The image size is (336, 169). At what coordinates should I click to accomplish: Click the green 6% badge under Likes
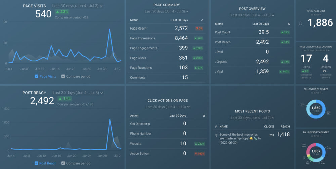tap(306, 71)
